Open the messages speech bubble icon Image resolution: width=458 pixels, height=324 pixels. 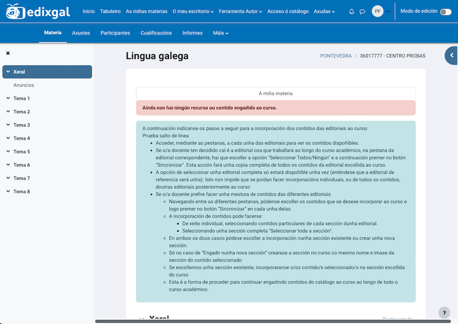[362, 11]
